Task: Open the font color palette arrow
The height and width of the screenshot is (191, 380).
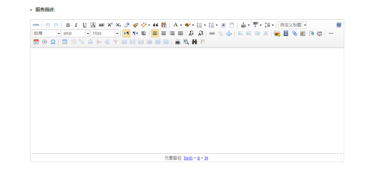Action: [181, 25]
